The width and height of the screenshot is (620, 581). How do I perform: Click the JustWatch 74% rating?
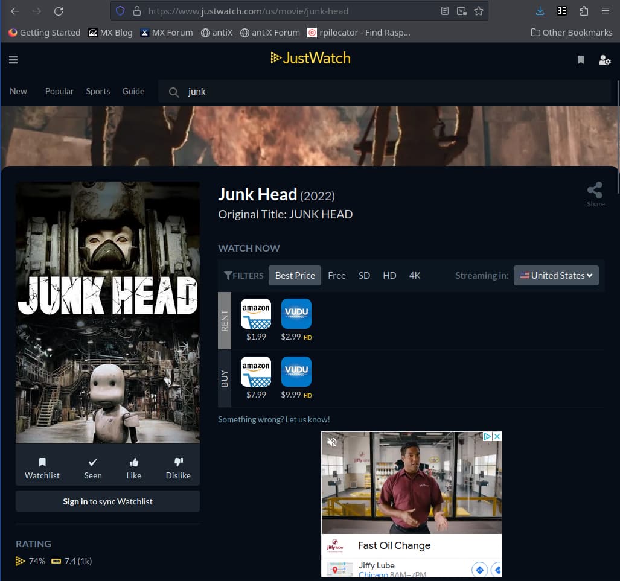[x=30, y=561]
